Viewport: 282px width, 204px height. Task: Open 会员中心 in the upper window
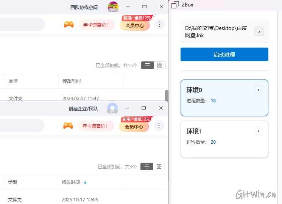point(134,26)
